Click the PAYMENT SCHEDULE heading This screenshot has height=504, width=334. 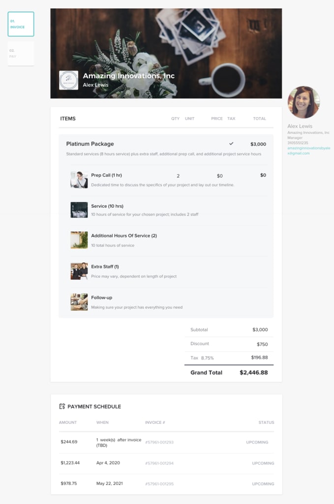(94, 407)
